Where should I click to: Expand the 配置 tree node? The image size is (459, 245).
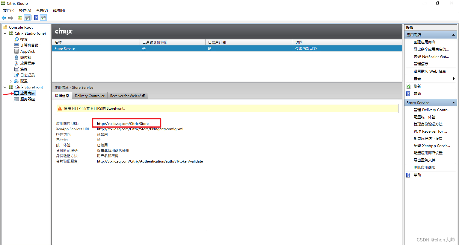click(x=11, y=81)
